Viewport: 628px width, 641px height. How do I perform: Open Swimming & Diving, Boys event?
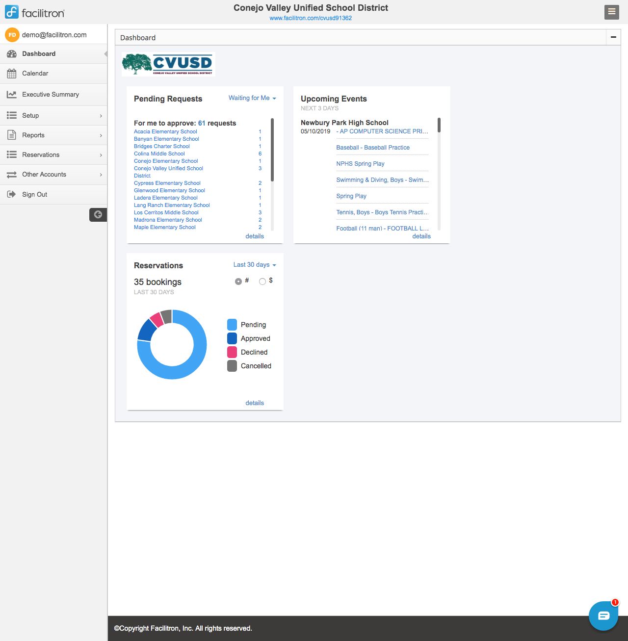click(382, 180)
